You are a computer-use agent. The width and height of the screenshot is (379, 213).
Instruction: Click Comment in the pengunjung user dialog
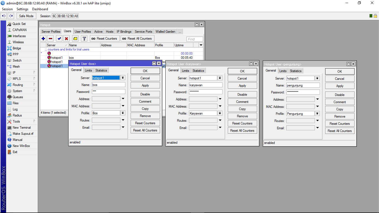pos(340,102)
